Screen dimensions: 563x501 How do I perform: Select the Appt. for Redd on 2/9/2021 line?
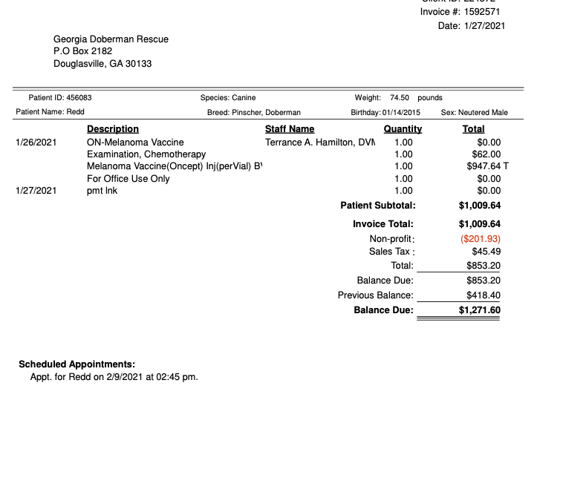point(114,377)
